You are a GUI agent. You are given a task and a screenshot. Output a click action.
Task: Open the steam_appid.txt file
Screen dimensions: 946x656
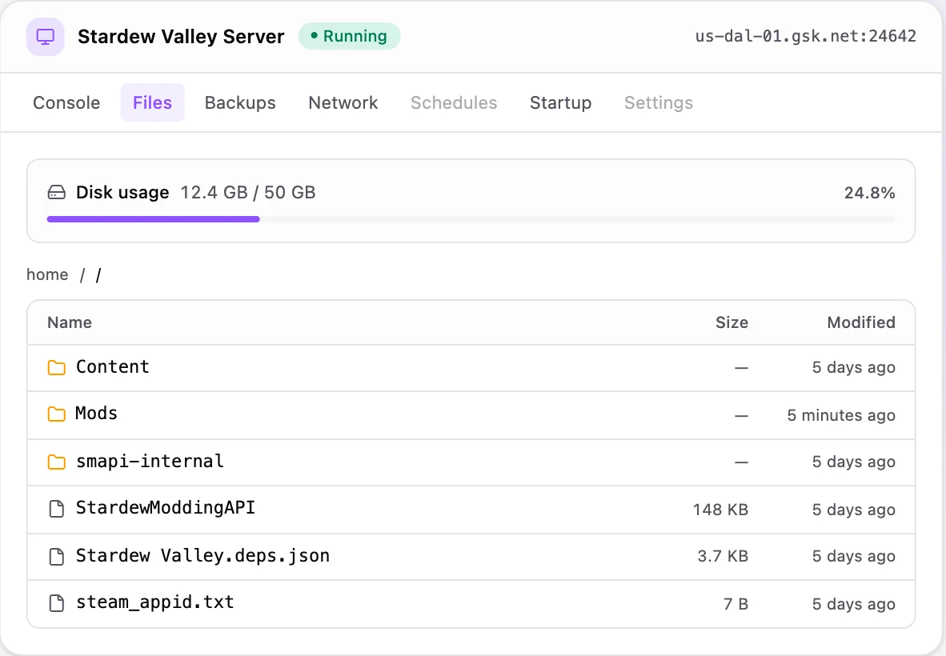coord(155,602)
